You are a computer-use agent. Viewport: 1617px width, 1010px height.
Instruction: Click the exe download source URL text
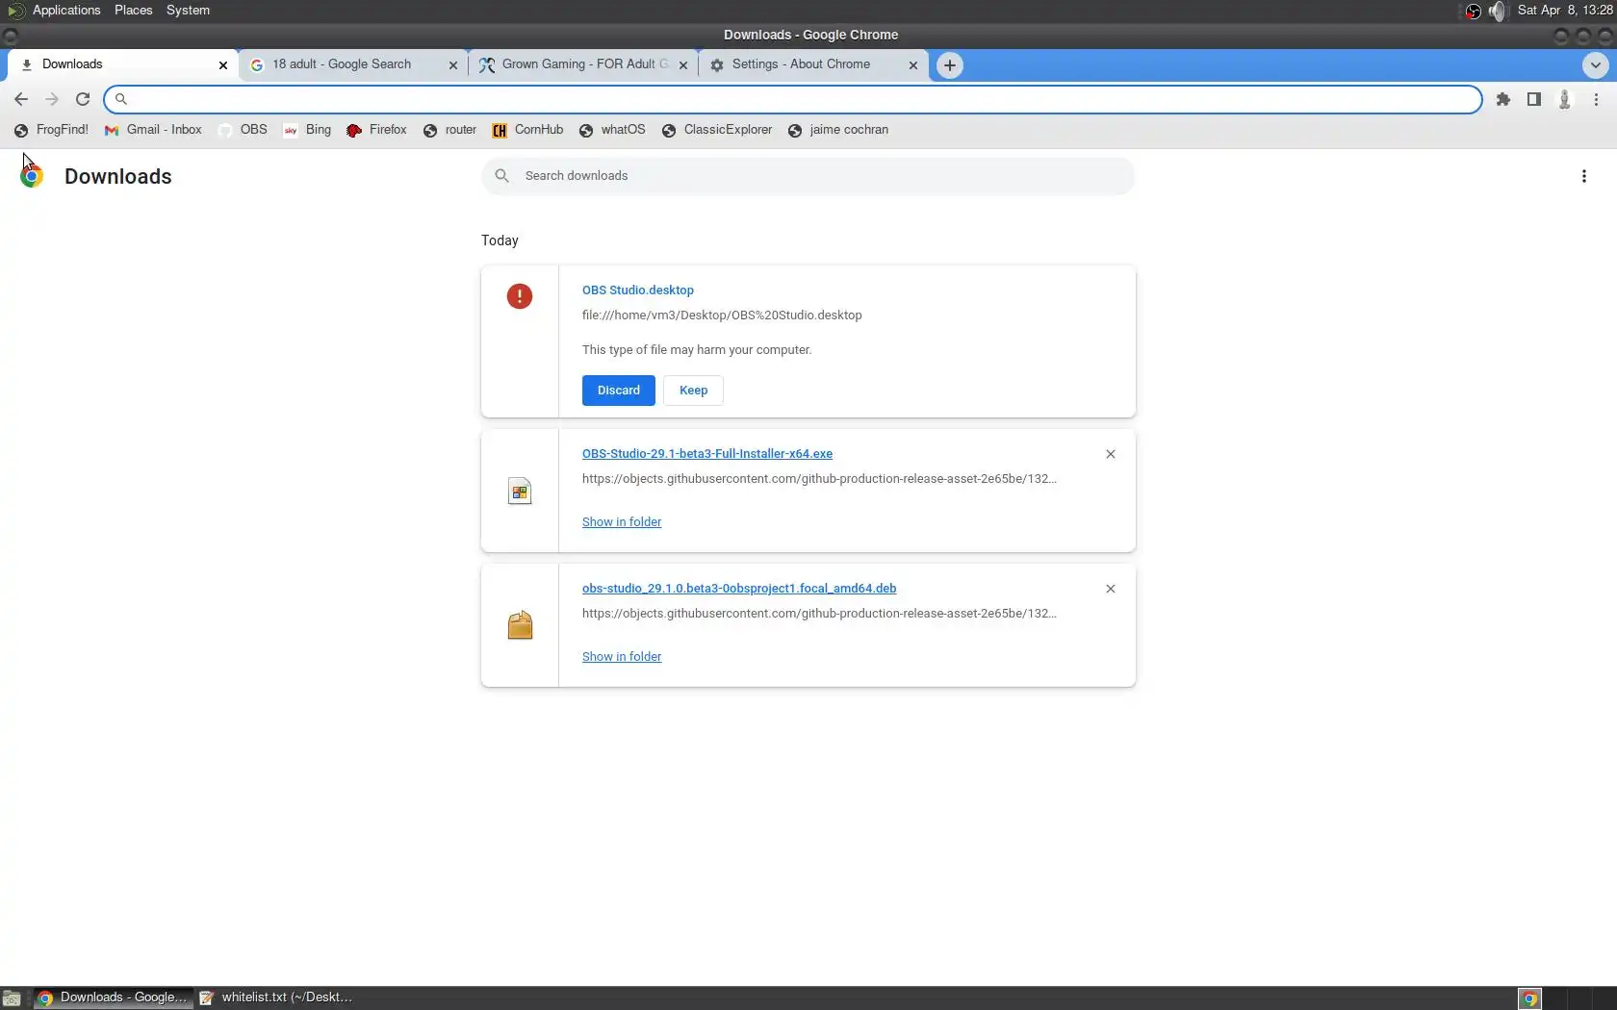click(x=819, y=479)
